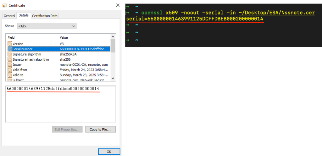The width and height of the screenshot is (322, 156).
Task: Click the Valid from field icon
Action: [x=10, y=70]
